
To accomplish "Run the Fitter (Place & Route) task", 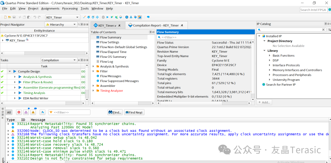I will tap(38, 82).
